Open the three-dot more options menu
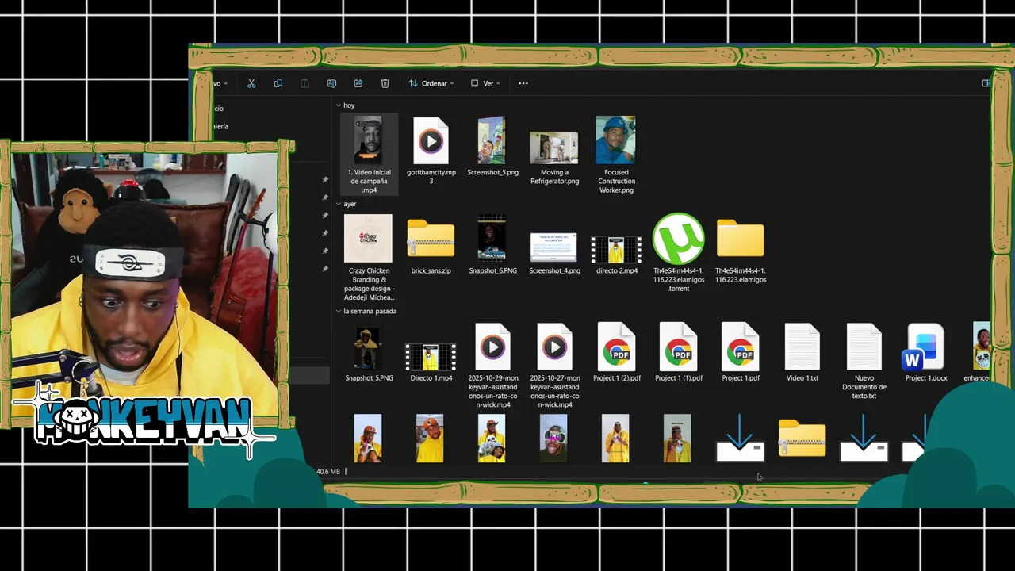Screen dimensions: 1015x571 pos(523,83)
